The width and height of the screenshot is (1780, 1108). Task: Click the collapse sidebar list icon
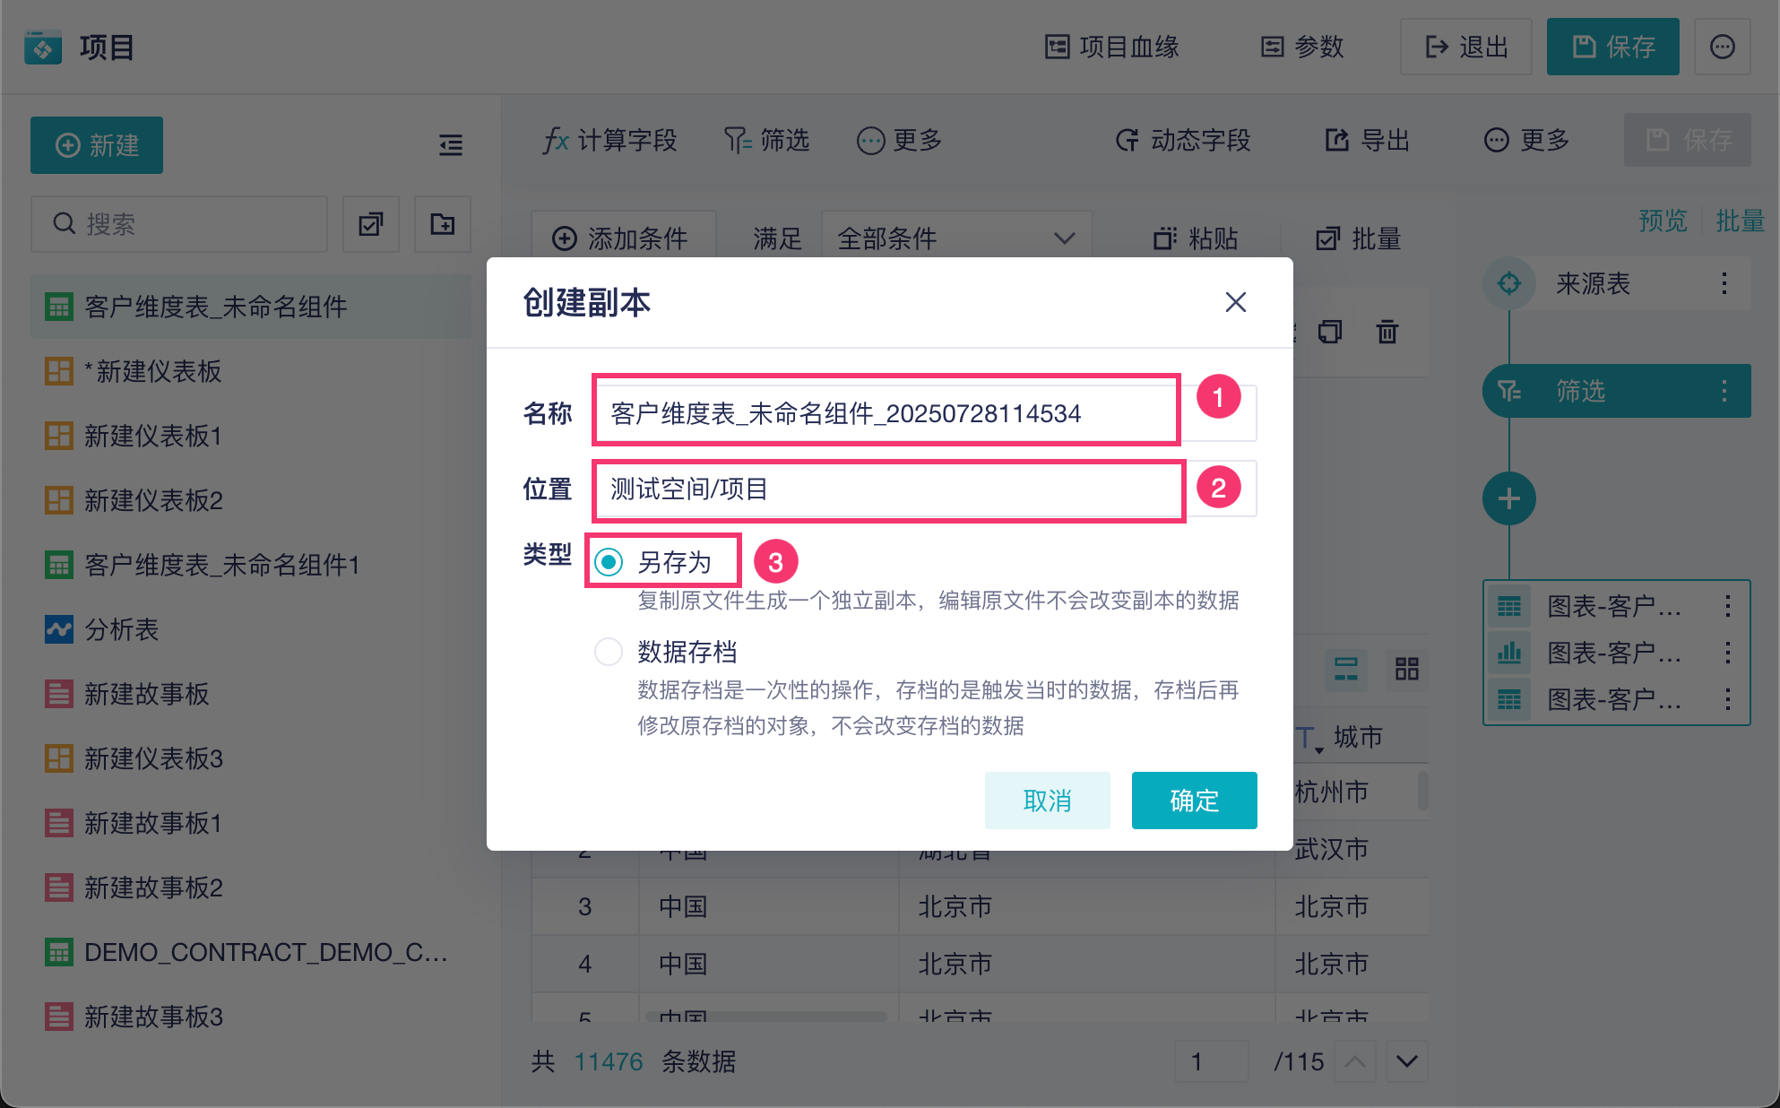coord(451,144)
